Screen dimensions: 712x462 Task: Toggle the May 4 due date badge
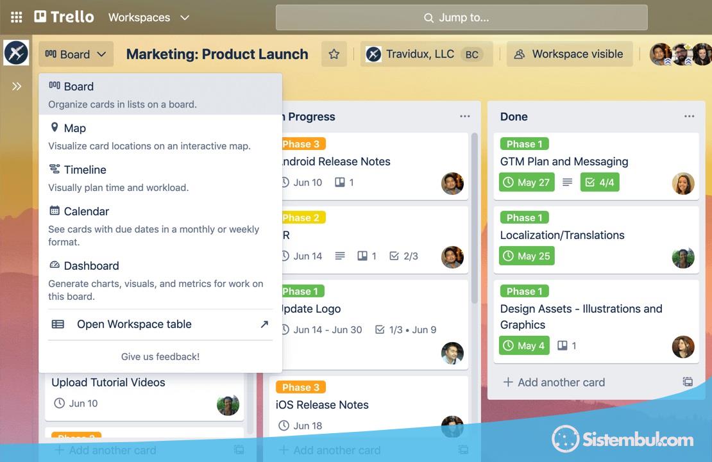[524, 346]
